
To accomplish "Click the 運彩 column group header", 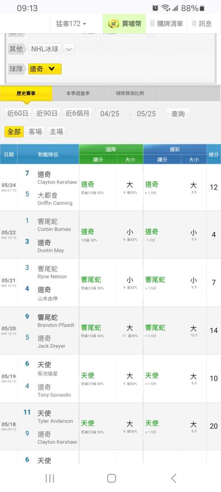I will click(x=175, y=150).
